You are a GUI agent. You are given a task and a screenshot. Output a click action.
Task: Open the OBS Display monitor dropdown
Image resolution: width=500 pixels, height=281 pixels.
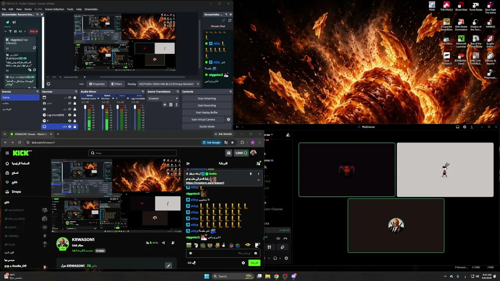pyautogui.click(x=169, y=84)
